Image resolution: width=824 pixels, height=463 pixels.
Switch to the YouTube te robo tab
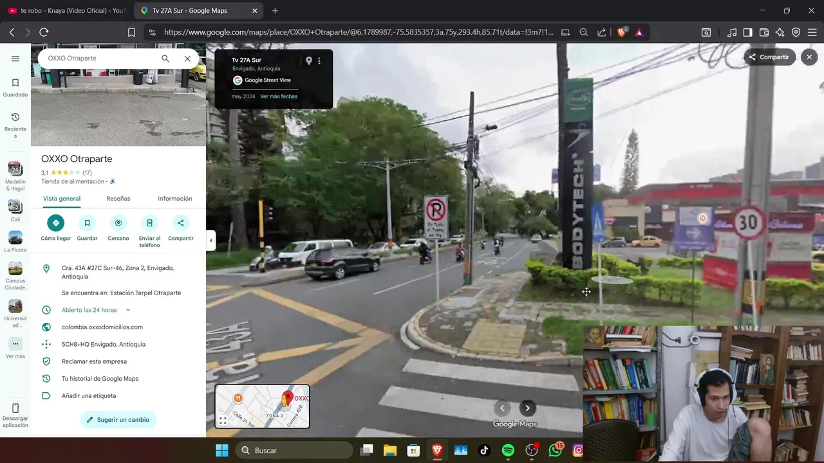click(x=66, y=10)
